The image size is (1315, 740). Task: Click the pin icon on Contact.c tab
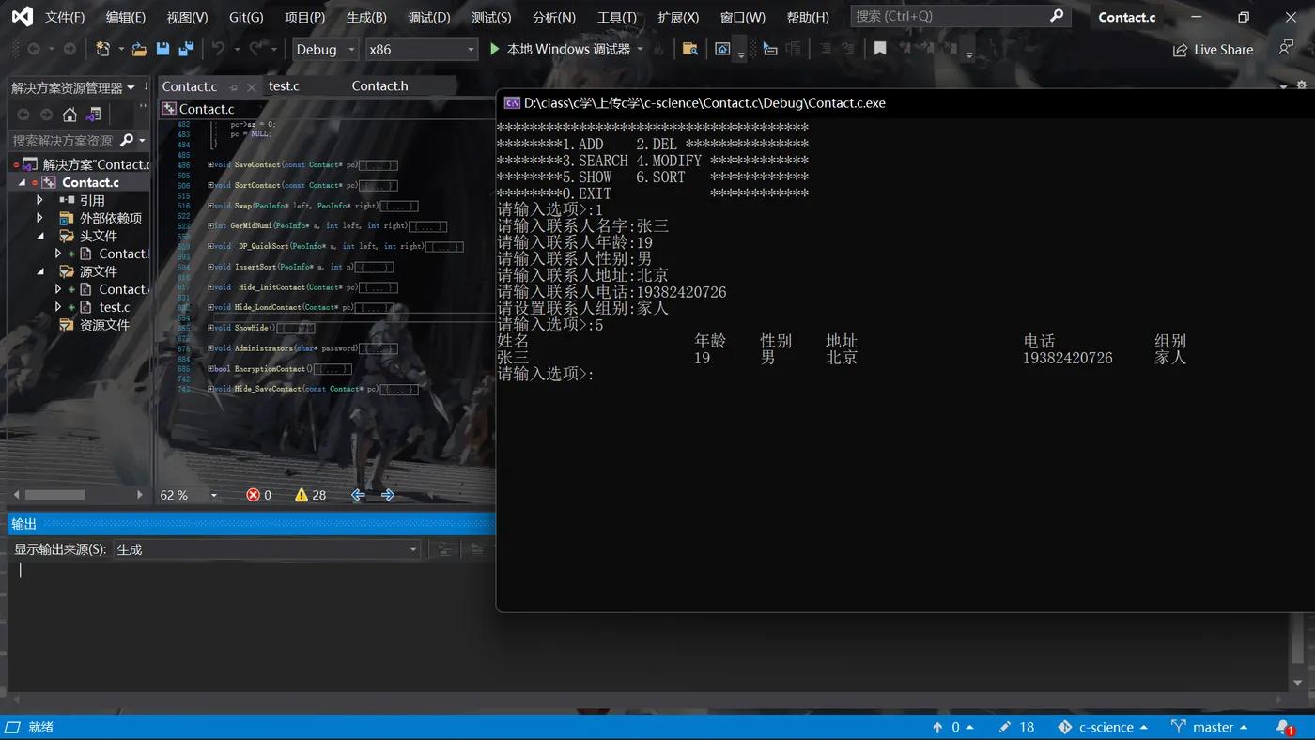click(x=234, y=86)
